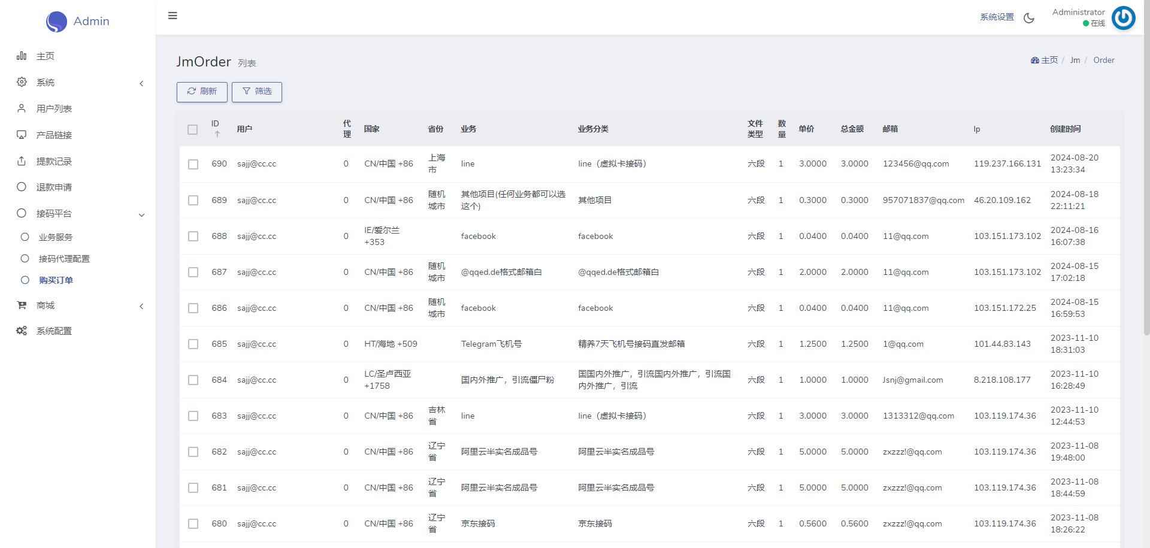Click the 商城 shopping cart icon
The width and height of the screenshot is (1150, 548).
coord(22,305)
